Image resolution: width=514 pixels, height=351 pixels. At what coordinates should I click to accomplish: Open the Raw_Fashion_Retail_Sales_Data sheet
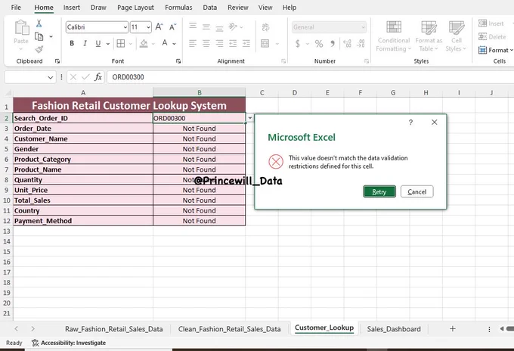(x=113, y=329)
